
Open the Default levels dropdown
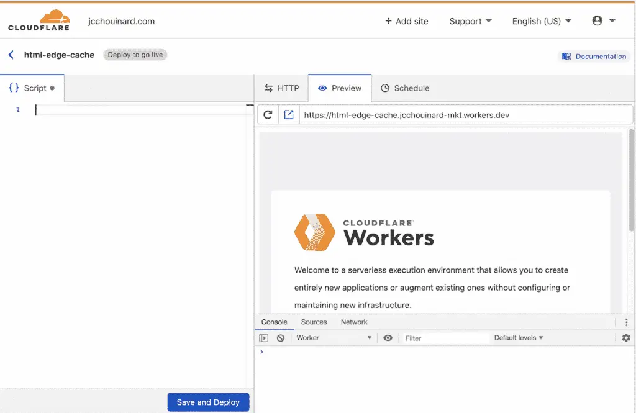(519, 338)
